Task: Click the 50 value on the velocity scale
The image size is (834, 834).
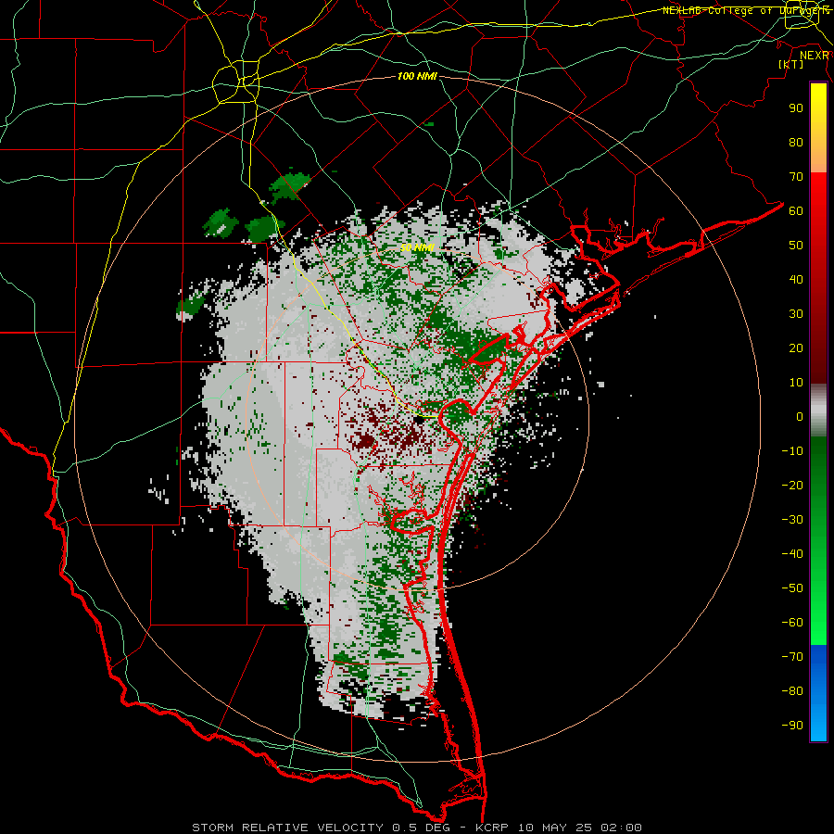Action: pyautogui.click(x=796, y=246)
